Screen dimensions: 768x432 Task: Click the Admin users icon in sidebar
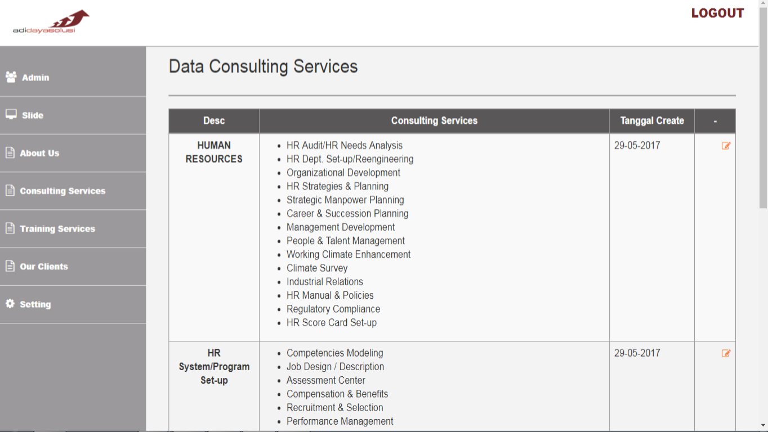pyautogui.click(x=11, y=77)
